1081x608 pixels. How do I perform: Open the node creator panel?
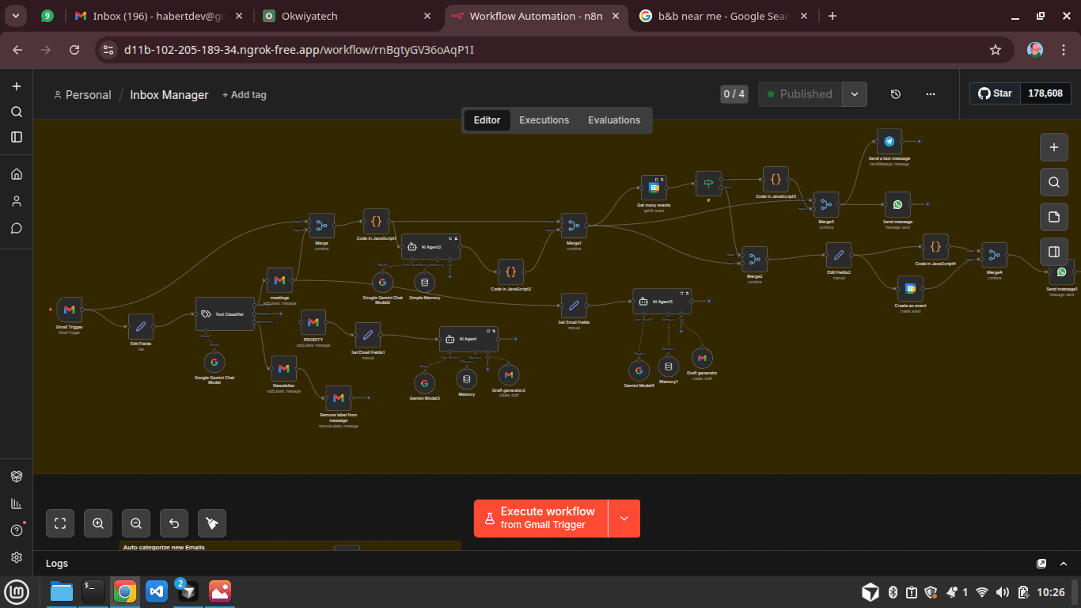tap(1053, 146)
